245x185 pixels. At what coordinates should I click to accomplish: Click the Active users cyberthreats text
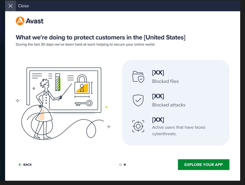pos(178,130)
